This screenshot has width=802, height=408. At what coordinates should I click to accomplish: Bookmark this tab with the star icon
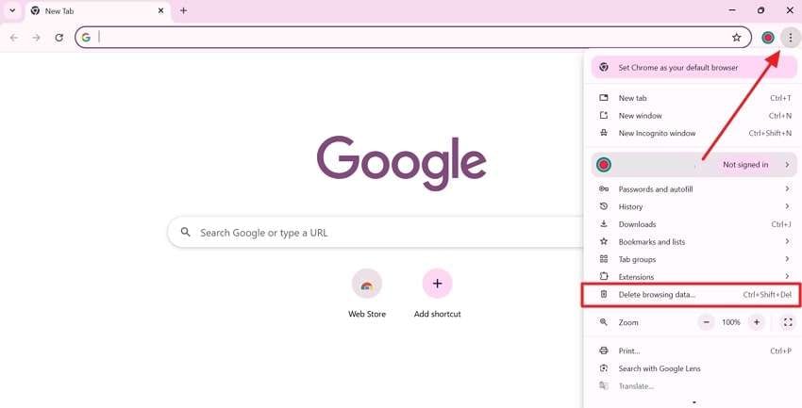737,38
